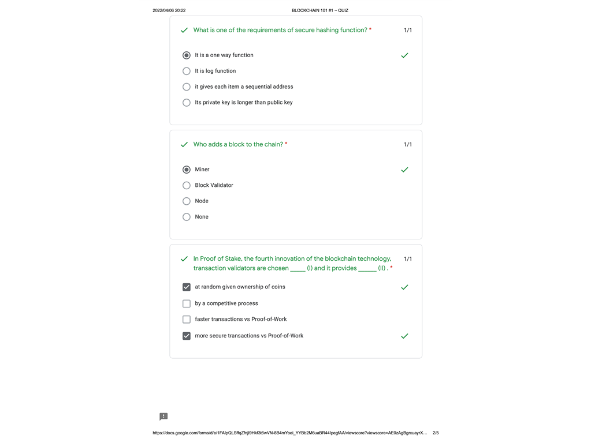Image resolution: width=591 pixels, height=443 pixels.
Task: Select 'it gives each item a sequential address'
Action: (186, 87)
